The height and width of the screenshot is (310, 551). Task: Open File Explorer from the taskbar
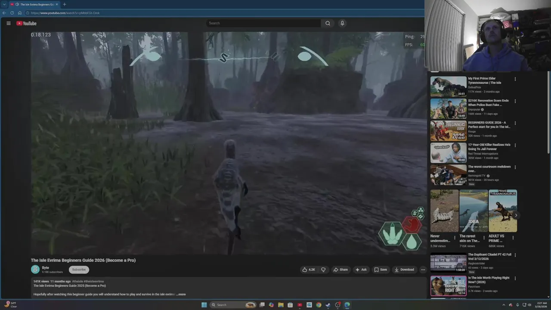pyautogui.click(x=281, y=305)
